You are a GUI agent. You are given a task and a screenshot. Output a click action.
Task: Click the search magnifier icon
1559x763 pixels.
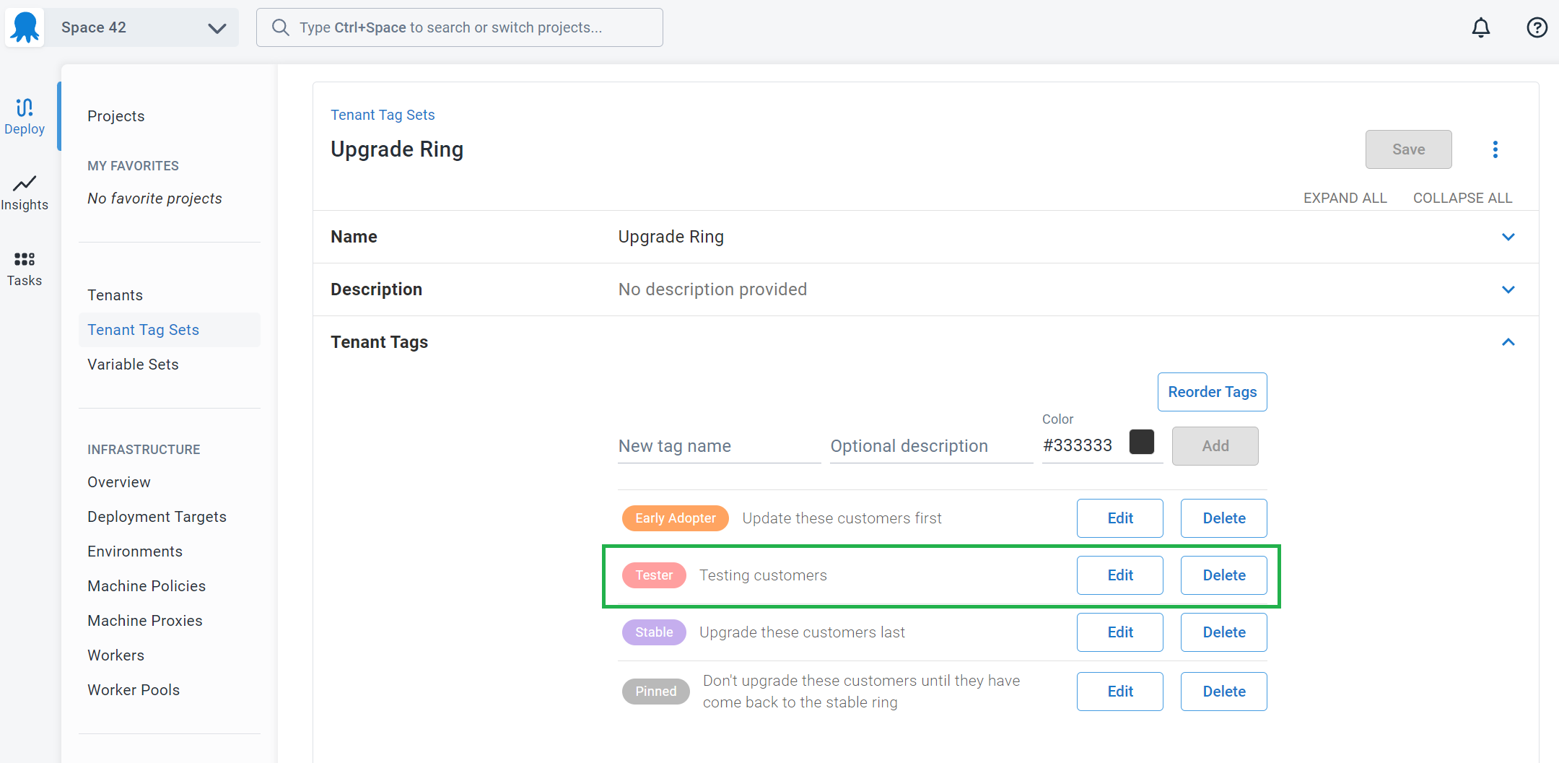(x=280, y=27)
